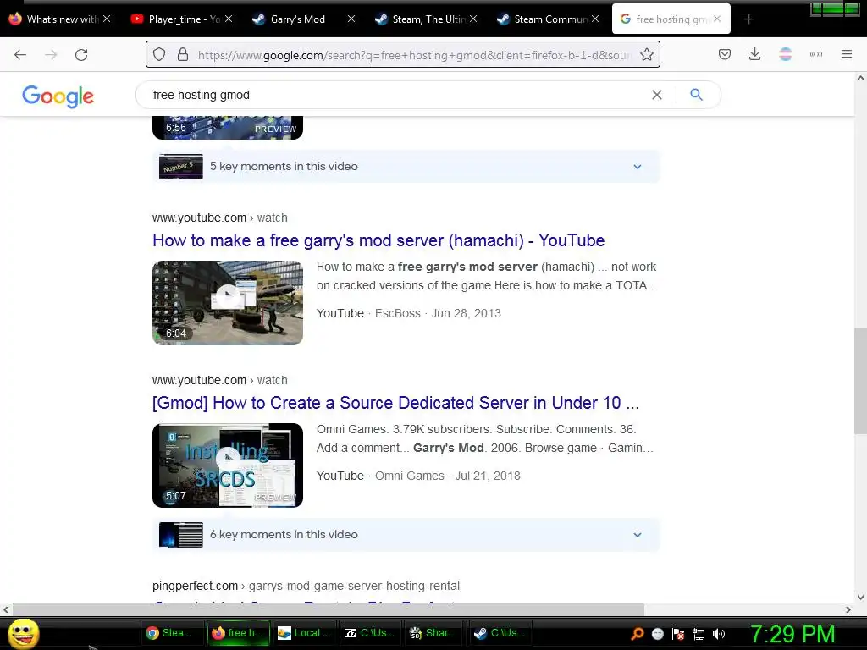The image size is (867, 650).
Task: Open the flag with red X tray icon
Action: (x=678, y=634)
